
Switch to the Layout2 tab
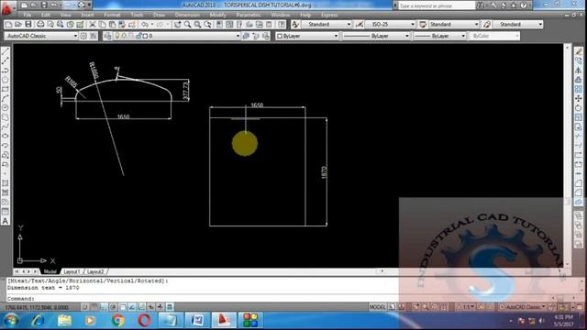point(95,271)
